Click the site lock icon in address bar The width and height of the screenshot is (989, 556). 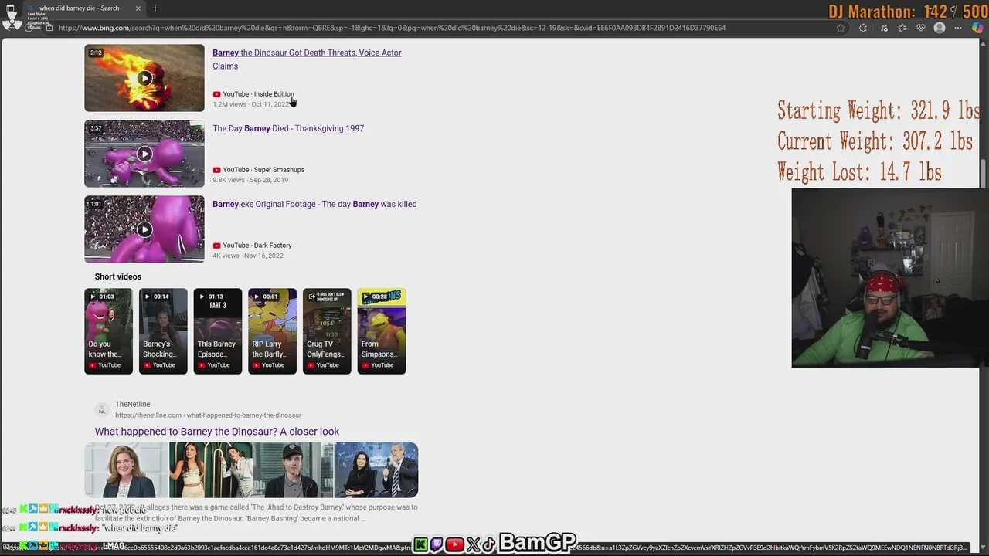(49, 28)
